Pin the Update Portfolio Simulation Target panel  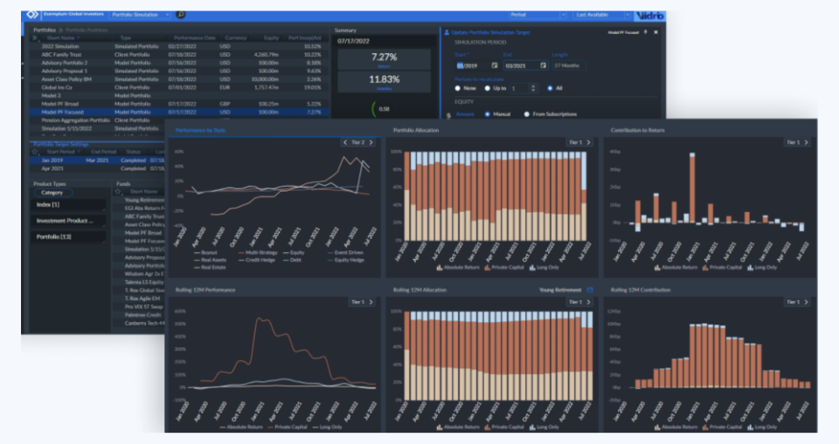[646, 32]
